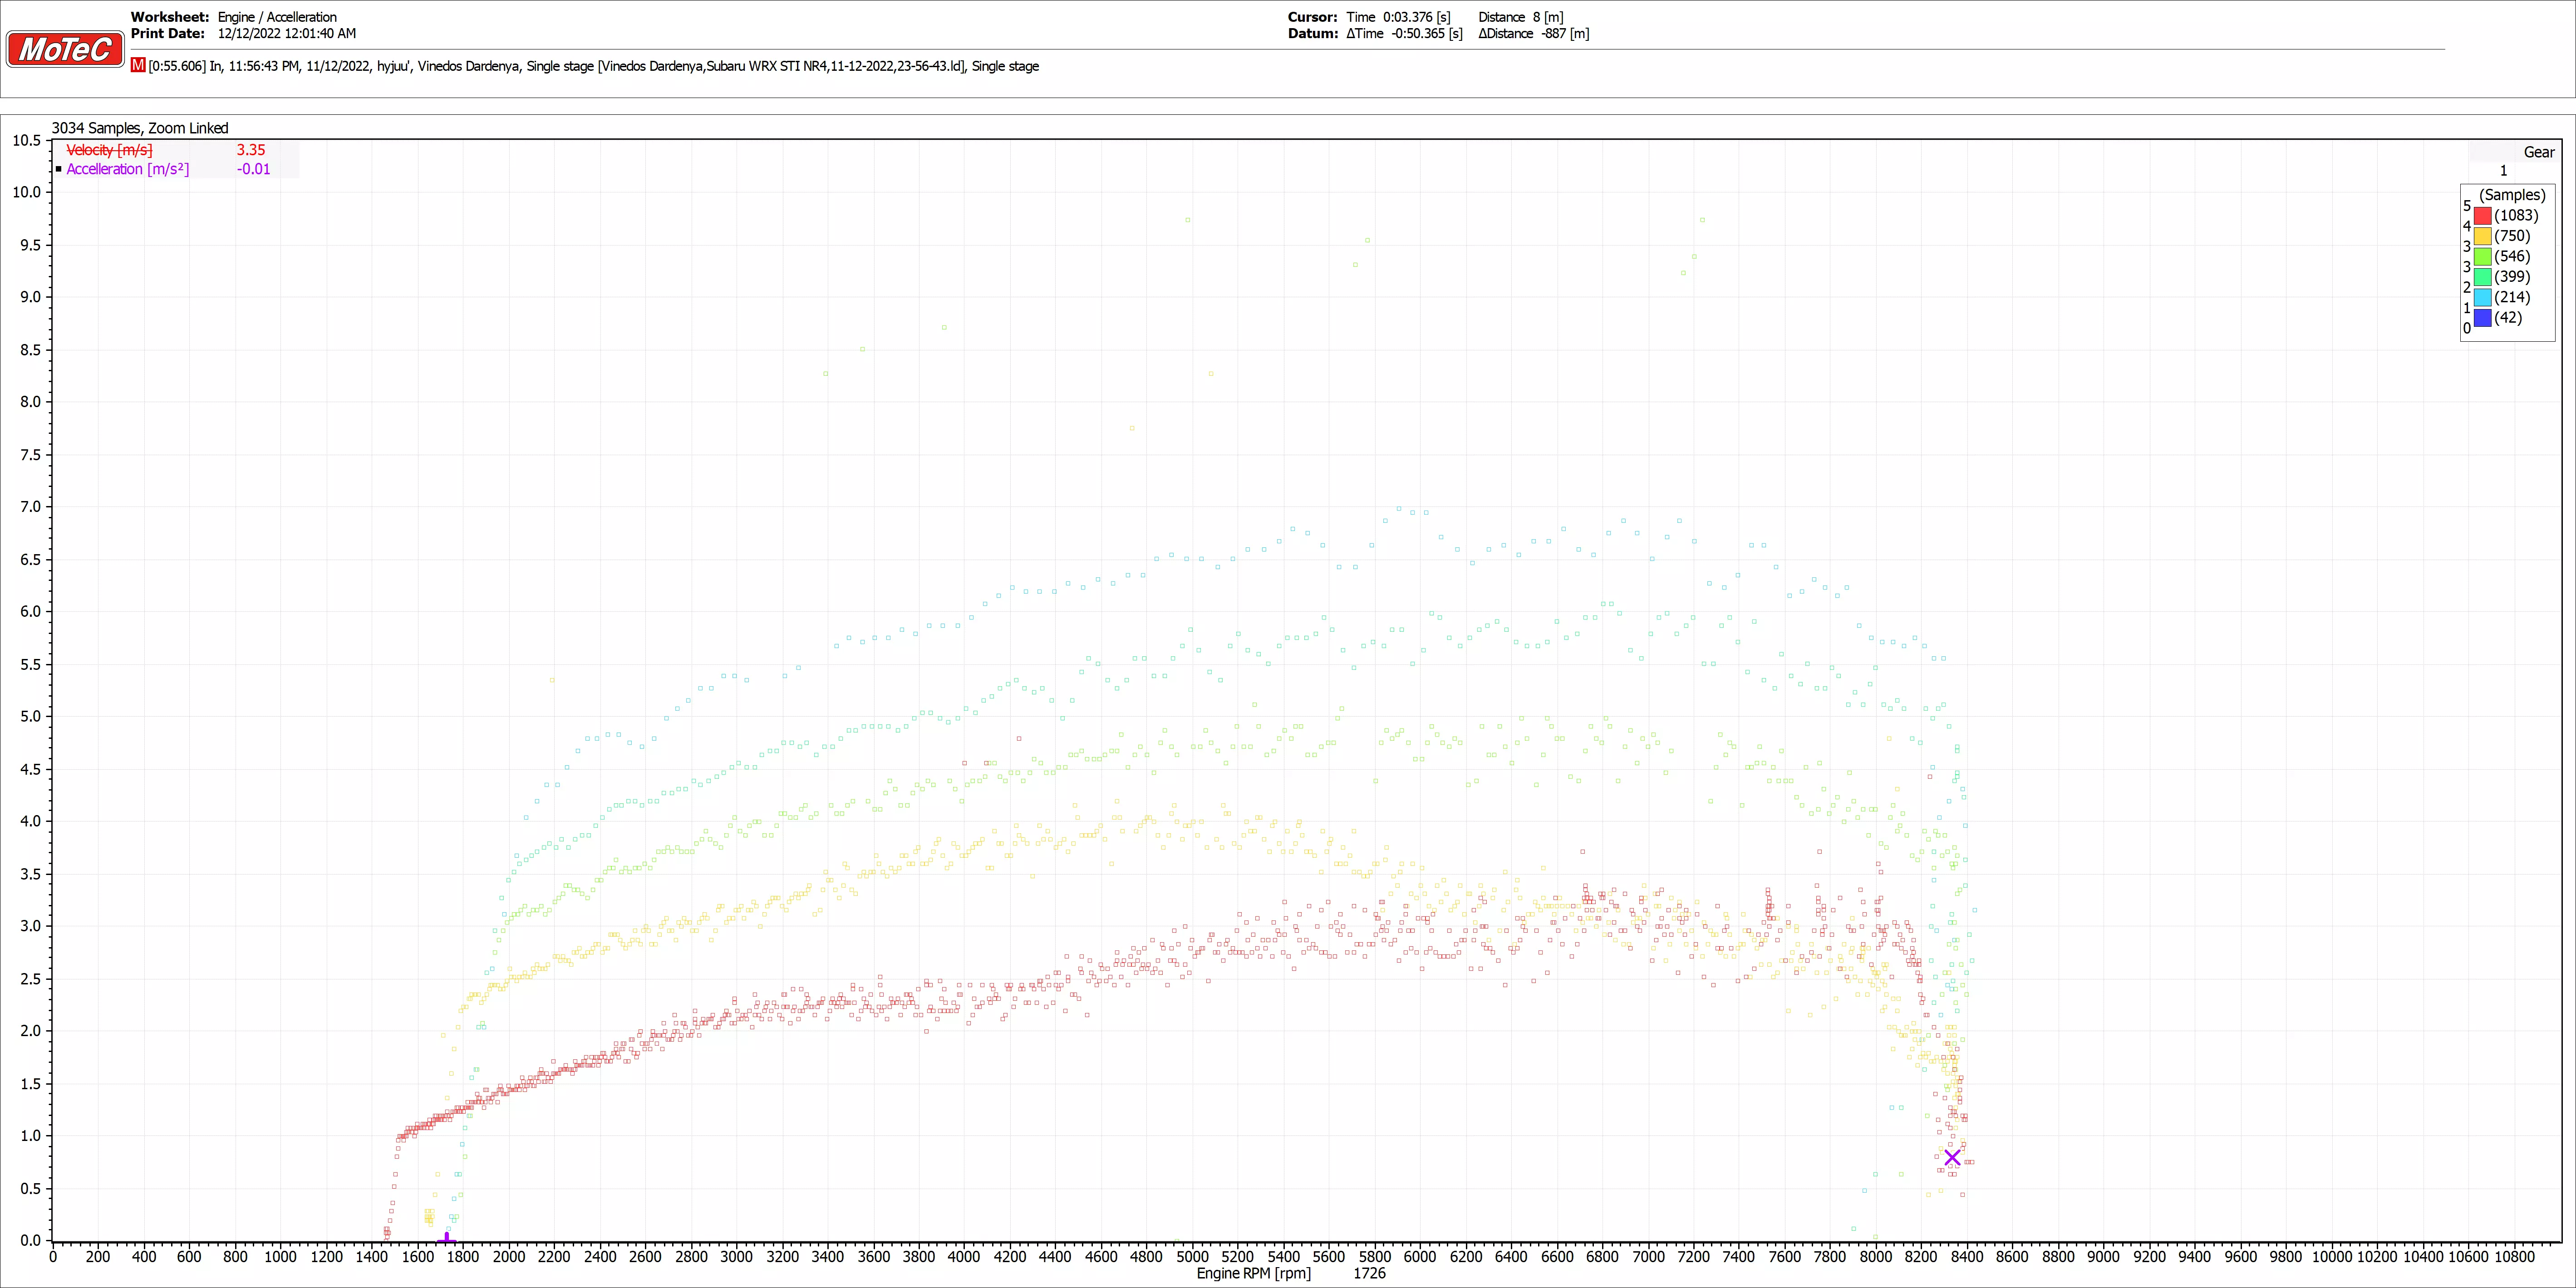The height and width of the screenshot is (1288, 2576).
Task: Click the red M main-lap marker icon
Action: tap(138, 65)
